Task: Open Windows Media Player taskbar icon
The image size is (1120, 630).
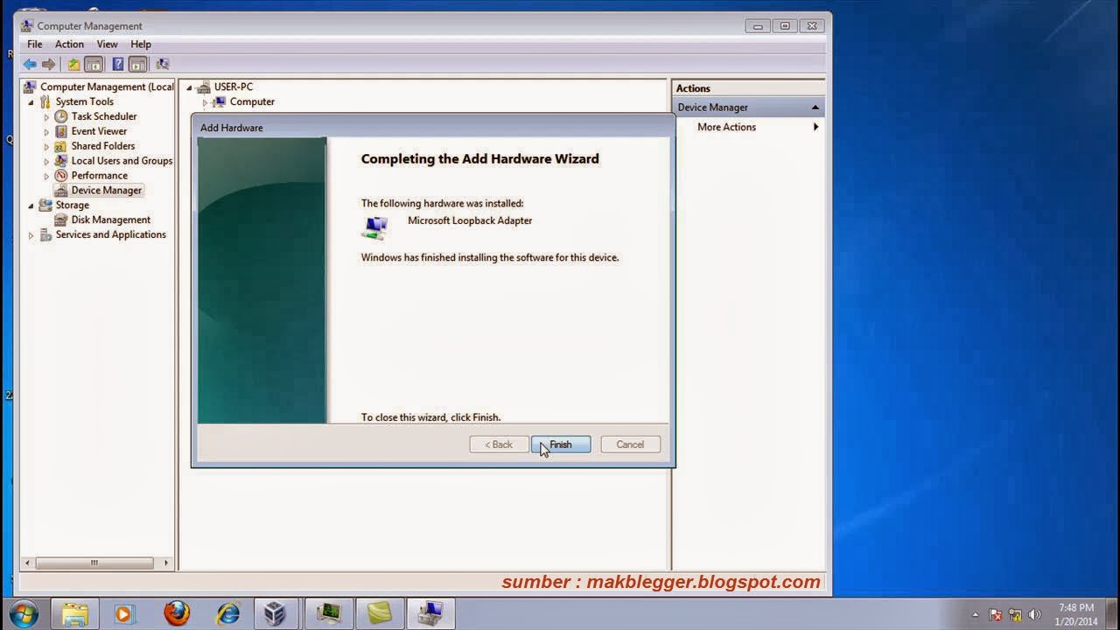Action: tap(123, 614)
